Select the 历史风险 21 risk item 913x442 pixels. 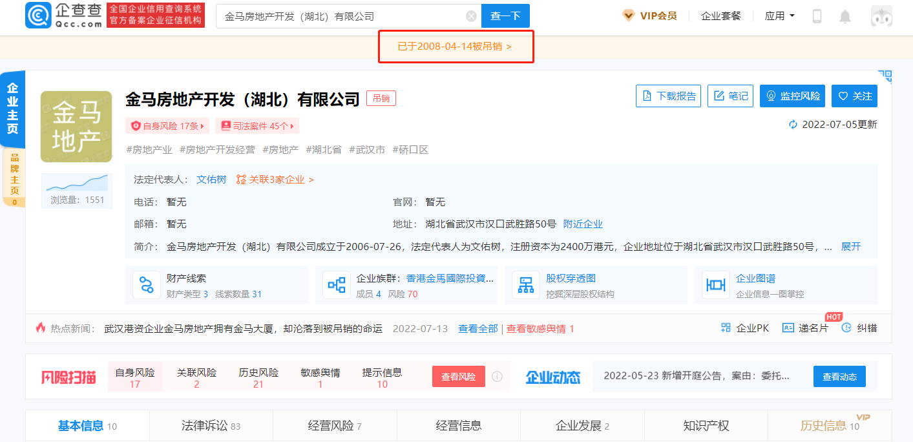click(258, 378)
